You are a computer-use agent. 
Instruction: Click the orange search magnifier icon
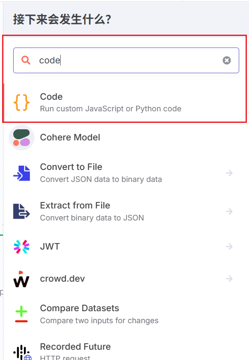(26, 60)
